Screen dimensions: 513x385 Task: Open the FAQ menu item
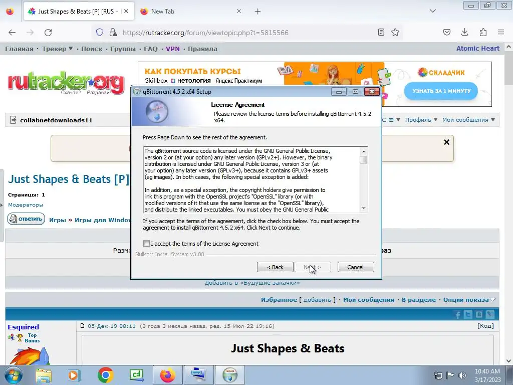pos(151,49)
